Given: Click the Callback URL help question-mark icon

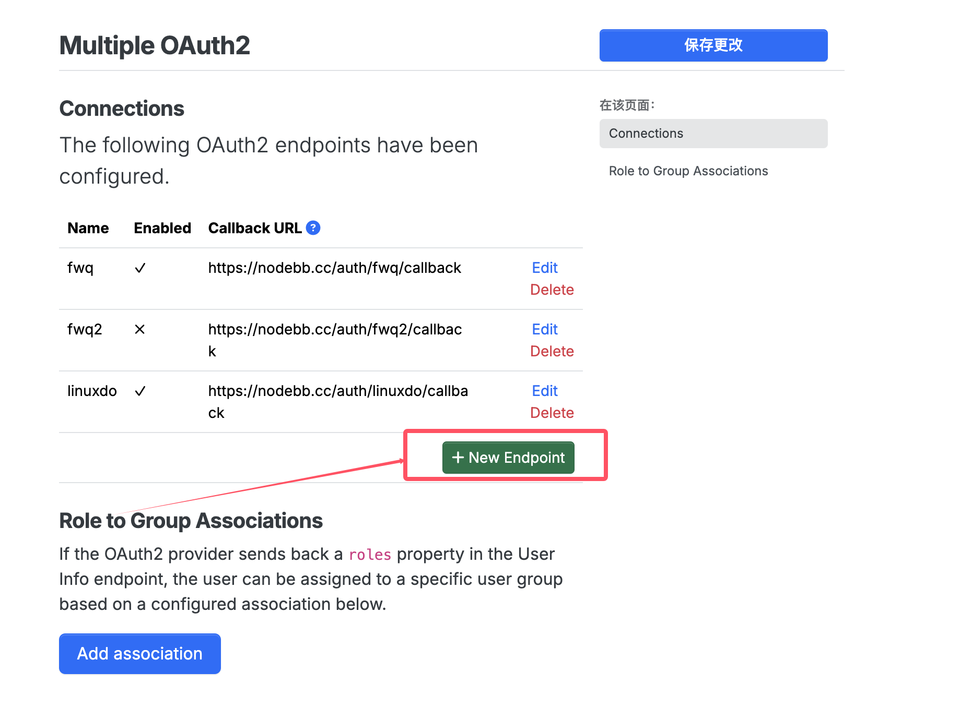Looking at the screenshot, I should (313, 228).
